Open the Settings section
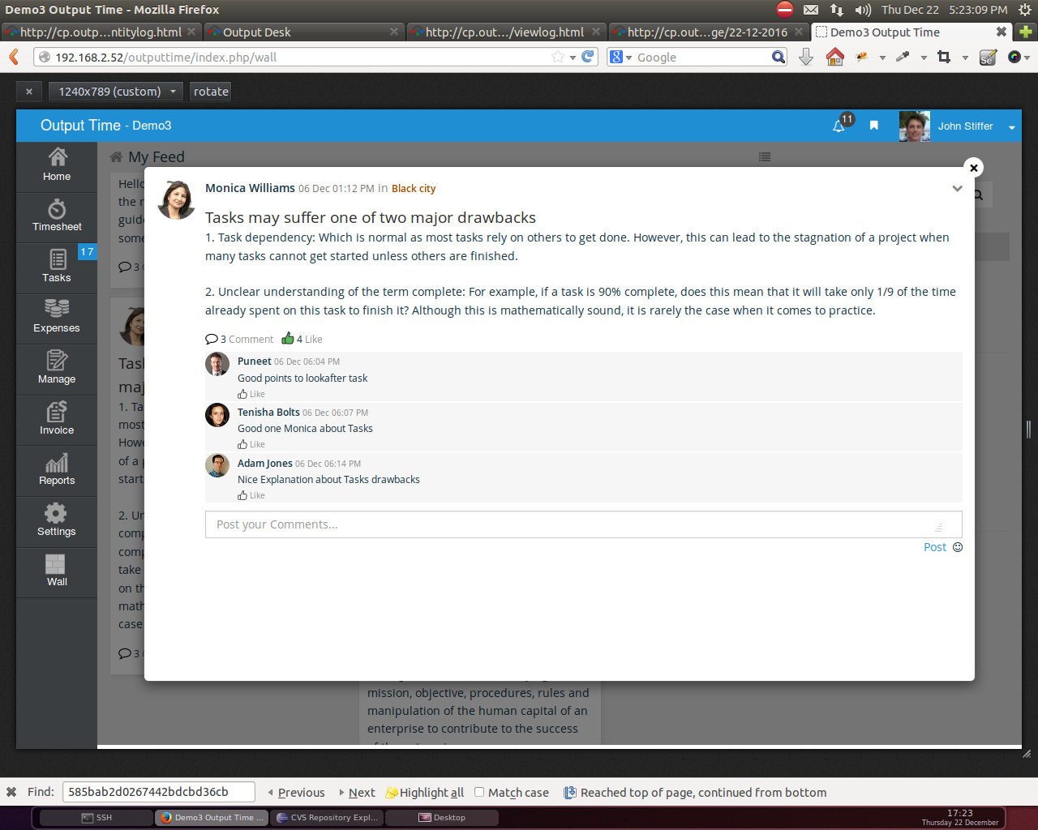 (56, 521)
